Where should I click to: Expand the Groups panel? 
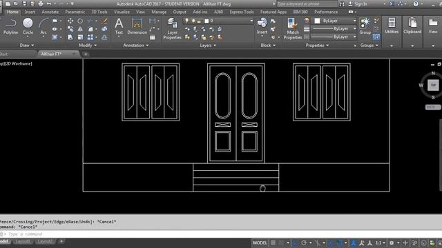coord(369,45)
